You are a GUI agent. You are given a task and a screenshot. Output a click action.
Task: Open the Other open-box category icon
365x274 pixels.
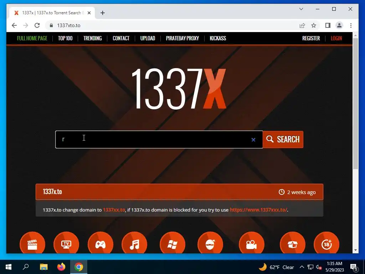click(293, 243)
